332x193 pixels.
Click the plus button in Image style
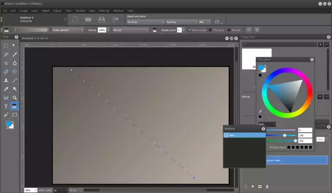coord(320,44)
